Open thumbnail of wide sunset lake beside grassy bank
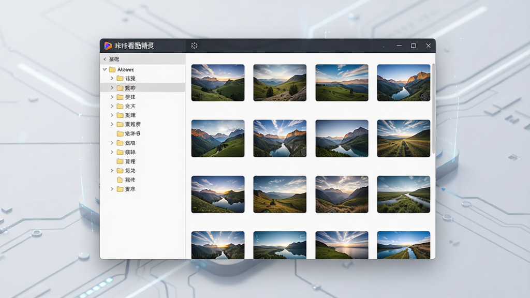 click(342, 245)
